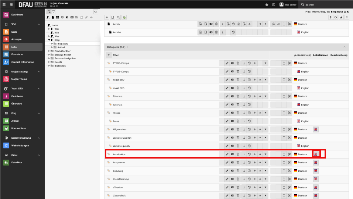Click the magnifier search icon above record list
The width and height of the screenshot is (353, 199).
click(x=118, y=17)
